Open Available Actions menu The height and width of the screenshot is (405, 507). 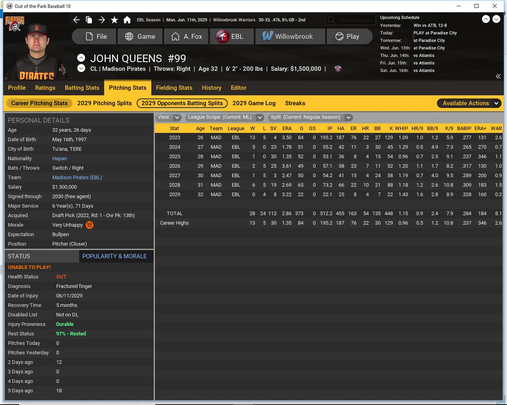(x=469, y=103)
